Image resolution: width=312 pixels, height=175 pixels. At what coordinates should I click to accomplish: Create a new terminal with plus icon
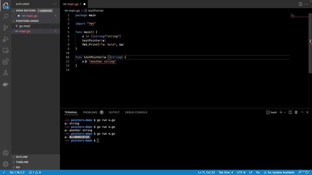pyautogui.click(x=281, y=112)
